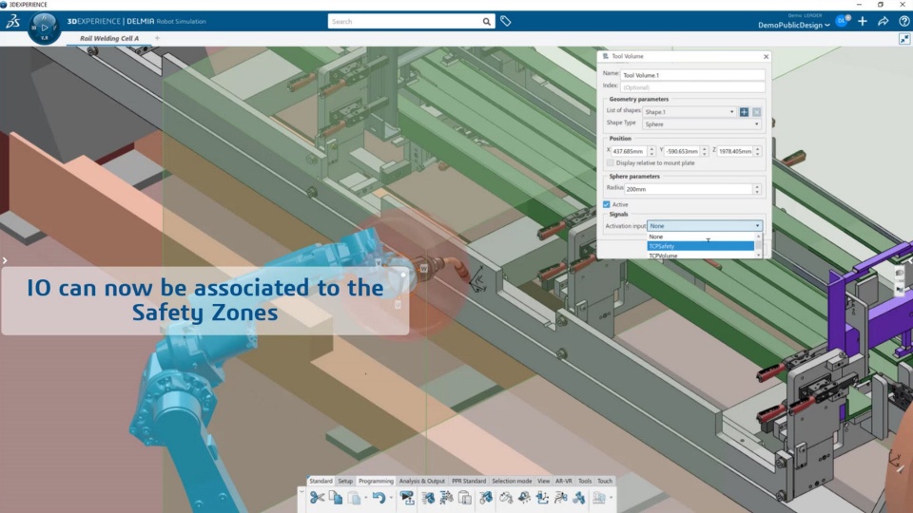Select the Rail Welding Cell A tab
The height and width of the screenshot is (513, 913).
(109, 38)
